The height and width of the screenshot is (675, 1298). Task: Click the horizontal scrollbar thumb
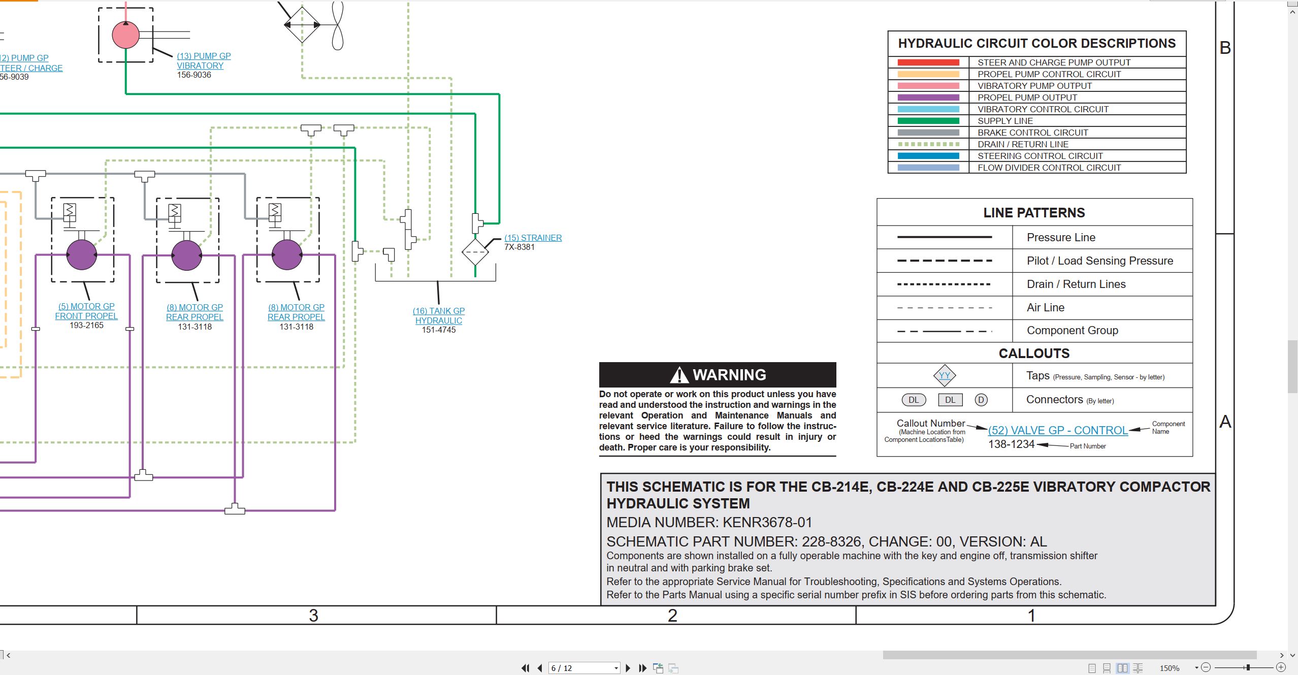pos(1069,655)
